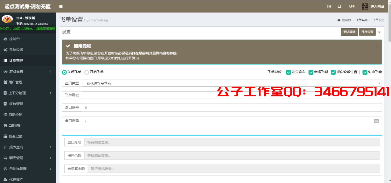Click the 飞单网址 input field
The width and height of the screenshot is (391, 183).
(x=232, y=95)
